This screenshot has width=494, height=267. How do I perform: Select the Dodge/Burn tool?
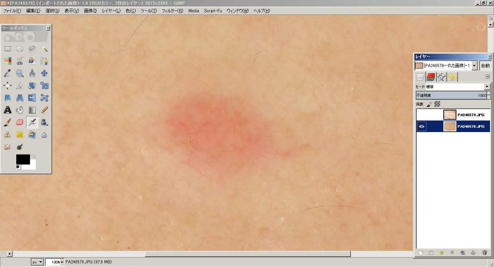point(20,147)
